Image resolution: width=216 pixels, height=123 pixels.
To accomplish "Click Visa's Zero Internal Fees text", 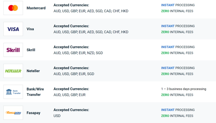I will [177, 32].
